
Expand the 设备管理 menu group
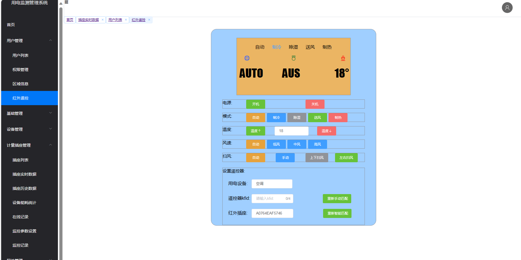[30, 129]
